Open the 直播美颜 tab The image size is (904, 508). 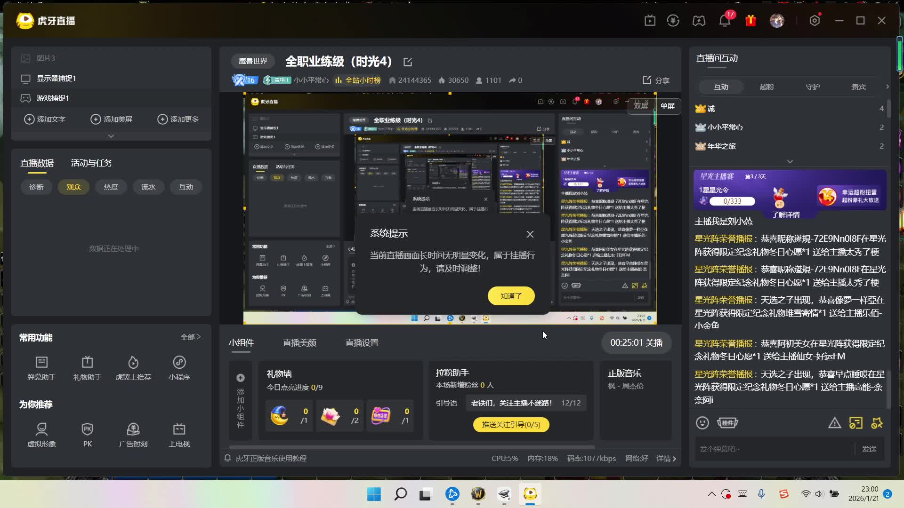299,342
